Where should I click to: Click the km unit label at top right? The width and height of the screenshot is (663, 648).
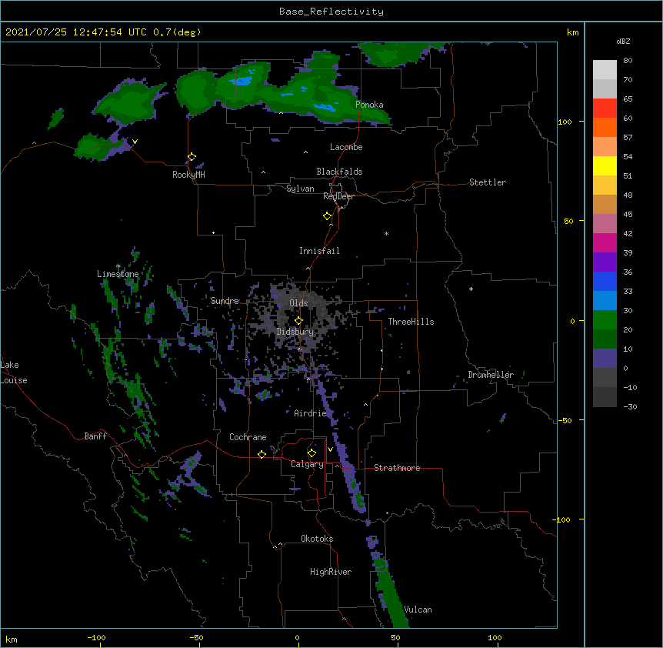pos(572,32)
